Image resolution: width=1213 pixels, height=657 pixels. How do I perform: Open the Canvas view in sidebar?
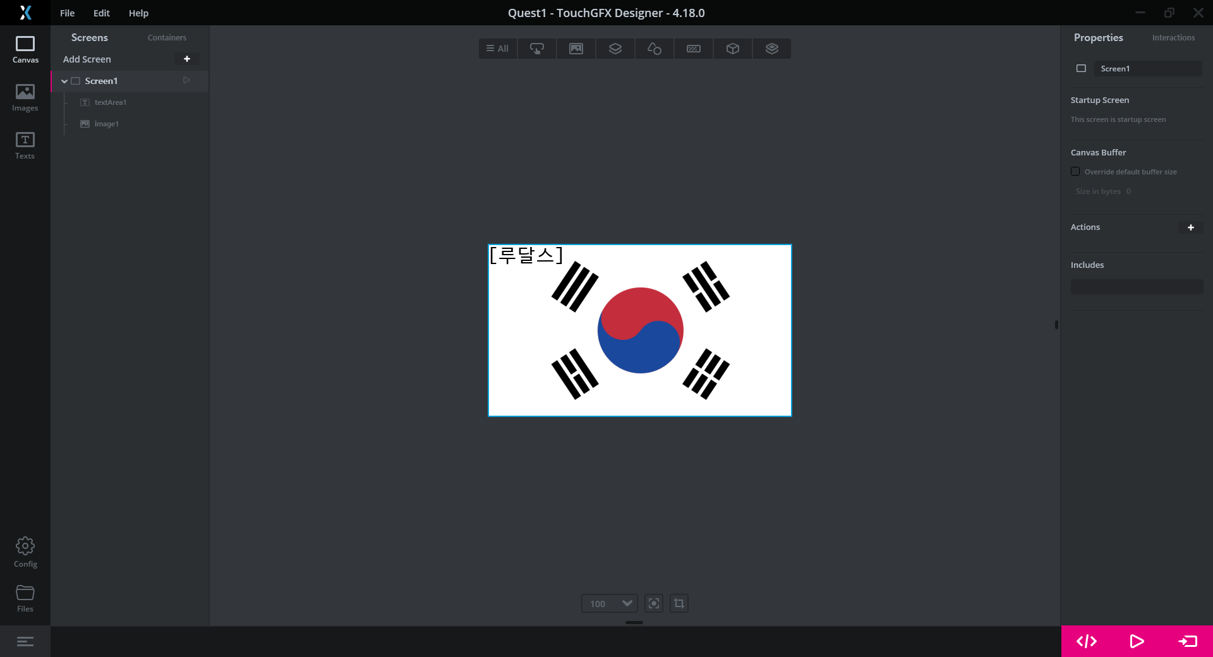point(25,50)
